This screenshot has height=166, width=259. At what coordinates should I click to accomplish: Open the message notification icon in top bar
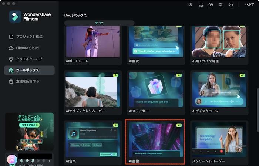[x=201, y=4]
